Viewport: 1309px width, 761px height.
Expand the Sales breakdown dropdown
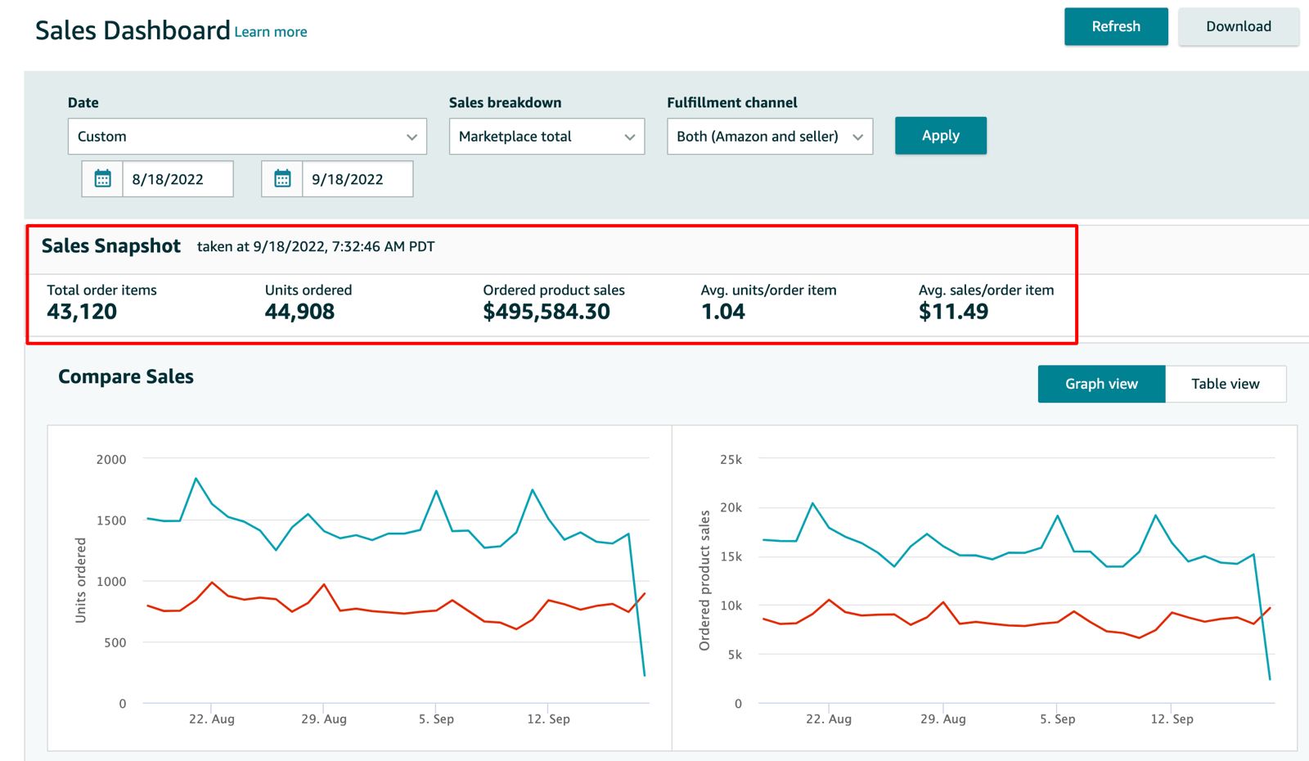(x=547, y=137)
